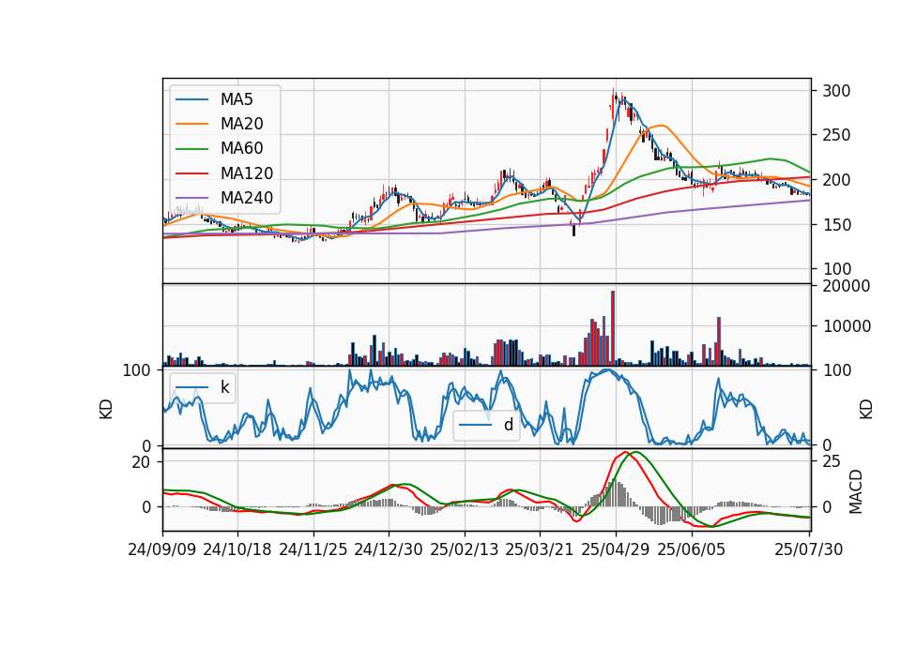Click the 20 tick on MACD left axis
The width and height of the screenshot is (901, 647).
click(141, 462)
